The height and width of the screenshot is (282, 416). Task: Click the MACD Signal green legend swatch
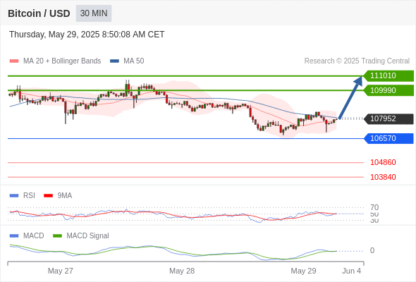click(x=57, y=236)
